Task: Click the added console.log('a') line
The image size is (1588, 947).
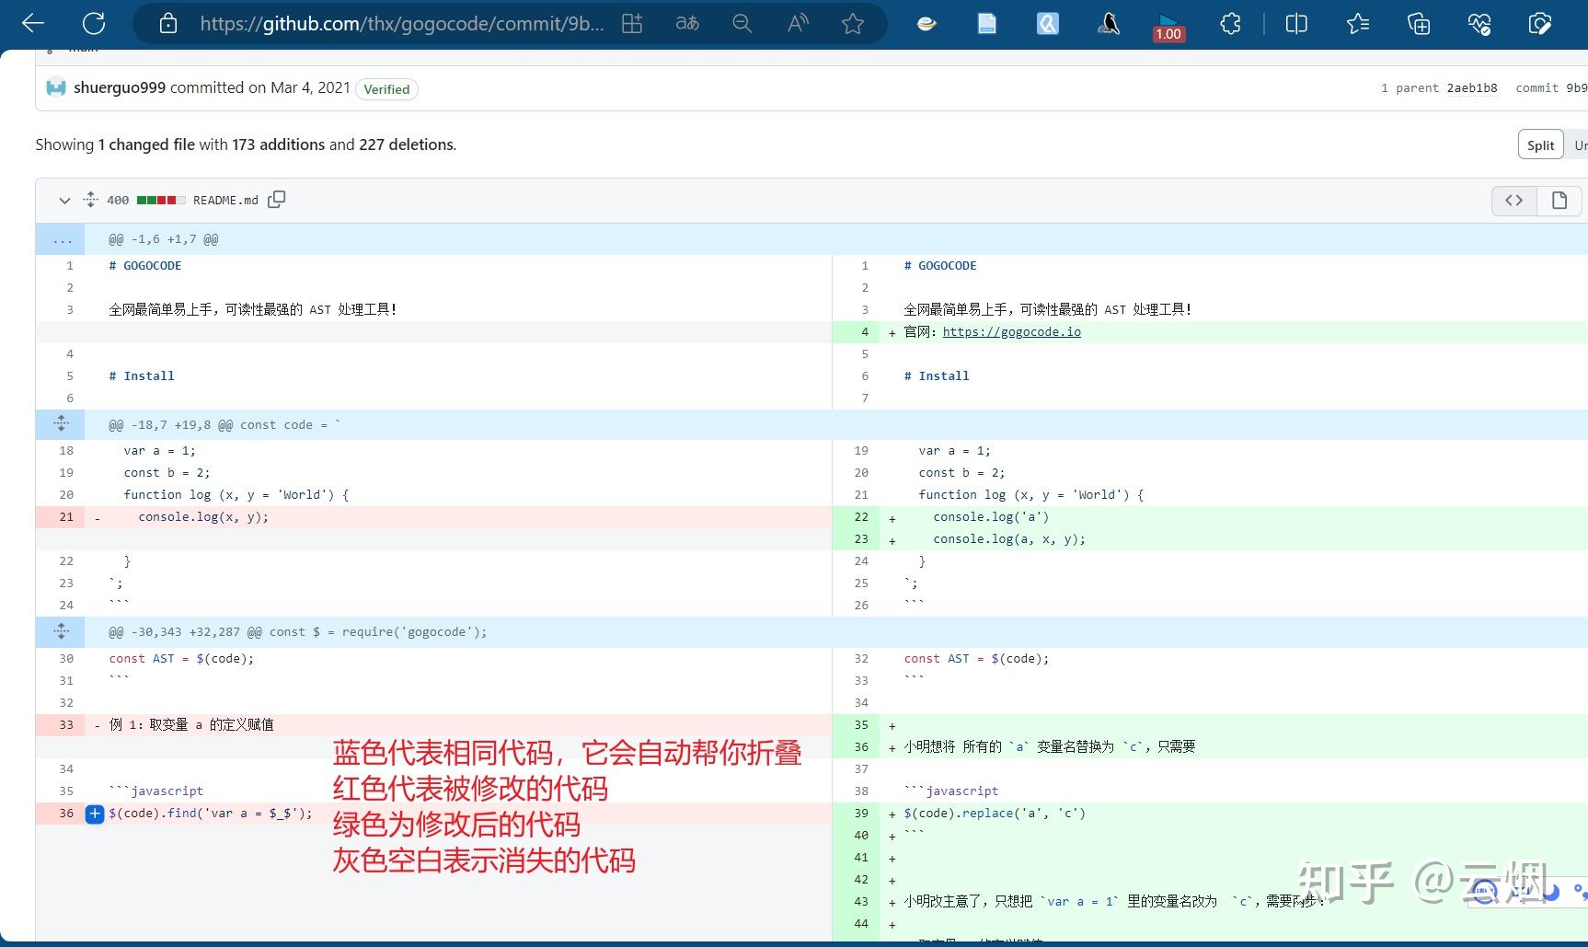Action: (x=991, y=517)
